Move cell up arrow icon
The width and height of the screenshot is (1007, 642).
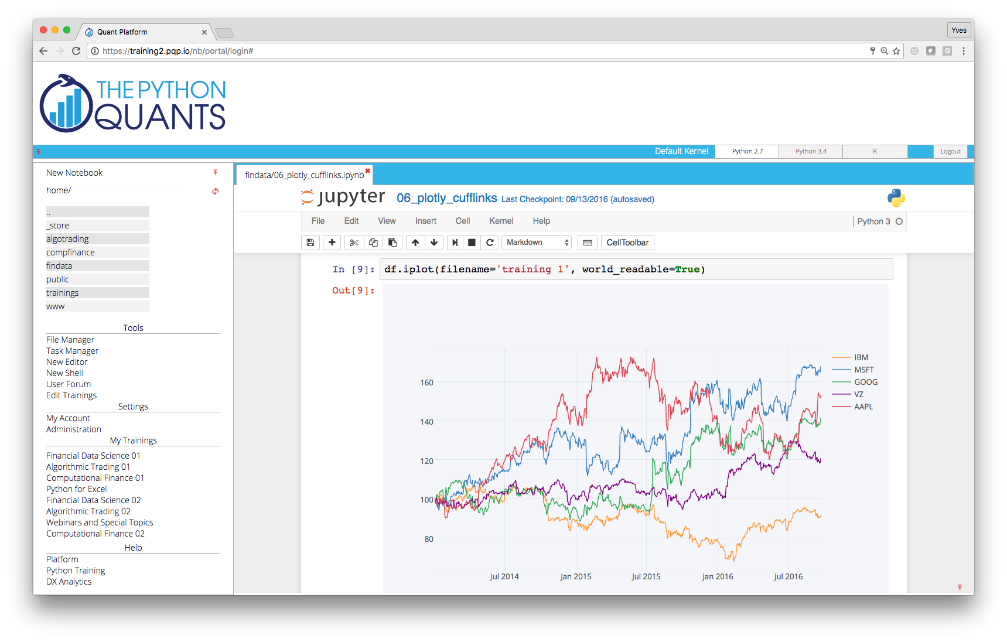pyautogui.click(x=415, y=243)
